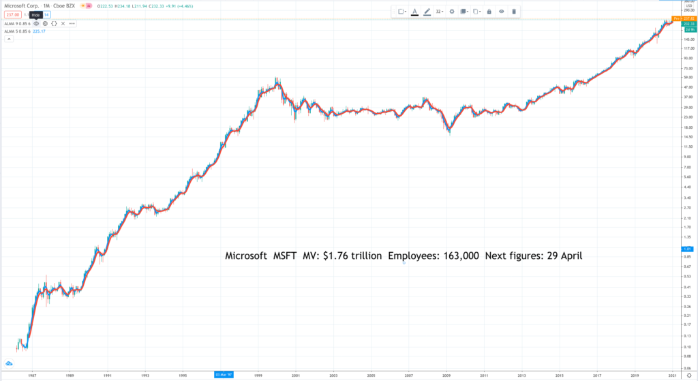The width and height of the screenshot is (698, 381).
Task: Click the 1987 label on time axis
Action: [32, 376]
